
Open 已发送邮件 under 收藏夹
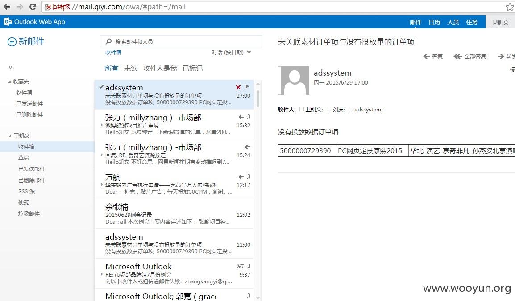pyautogui.click(x=29, y=103)
